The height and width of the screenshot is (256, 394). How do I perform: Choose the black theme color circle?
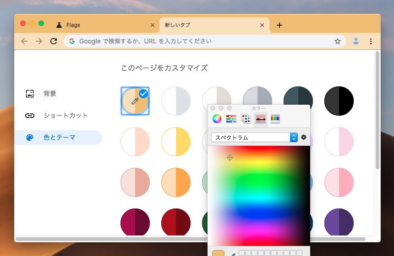click(x=339, y=101)
